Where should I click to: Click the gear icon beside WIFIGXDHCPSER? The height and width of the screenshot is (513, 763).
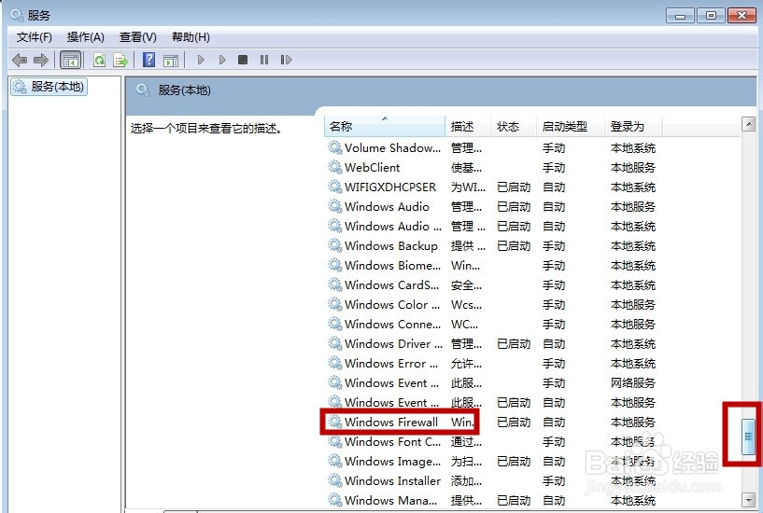pos(334,187)
